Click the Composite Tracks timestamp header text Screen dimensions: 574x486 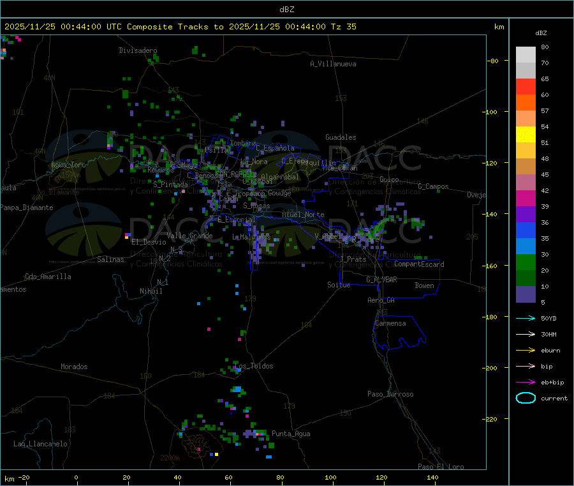(180, 27)
